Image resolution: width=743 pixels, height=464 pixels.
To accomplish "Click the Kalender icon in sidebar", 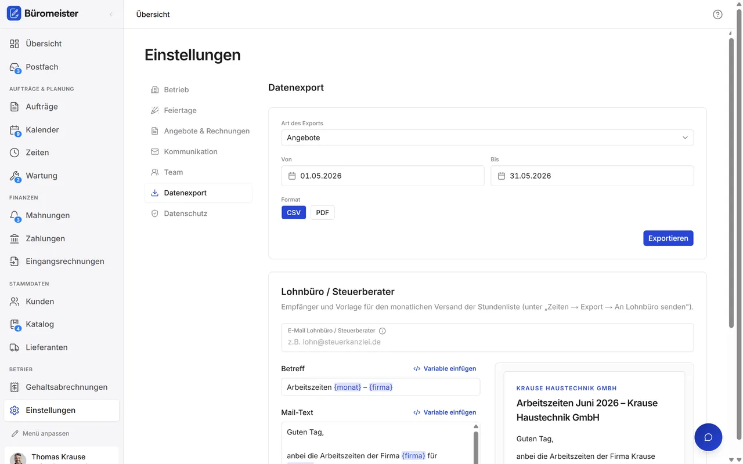I will (15, 130).
